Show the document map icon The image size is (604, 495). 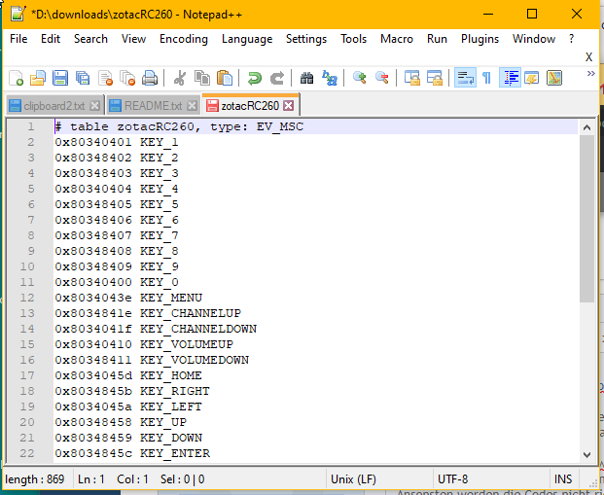coord(554,78)
